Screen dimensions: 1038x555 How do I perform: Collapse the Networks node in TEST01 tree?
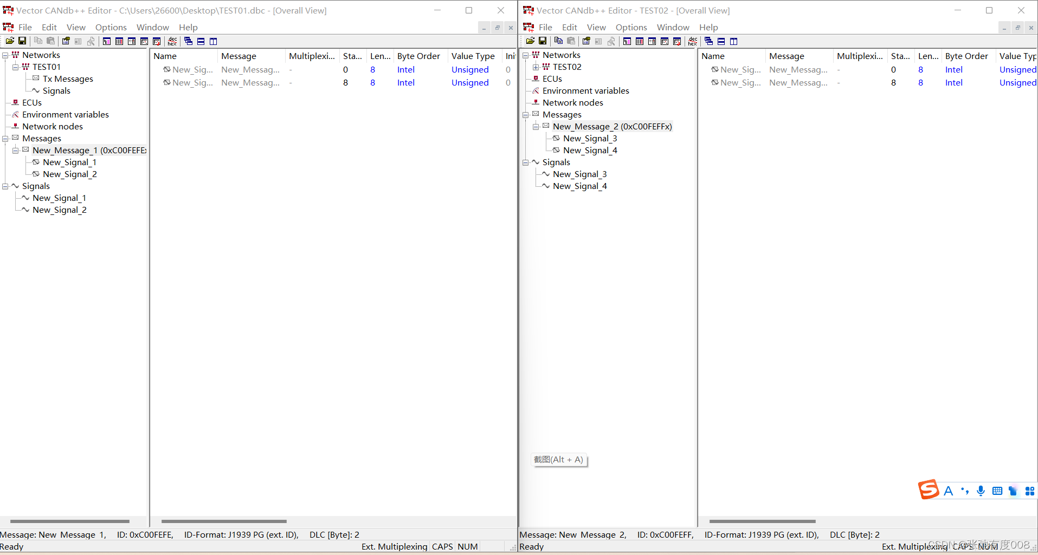coord(5,55)
